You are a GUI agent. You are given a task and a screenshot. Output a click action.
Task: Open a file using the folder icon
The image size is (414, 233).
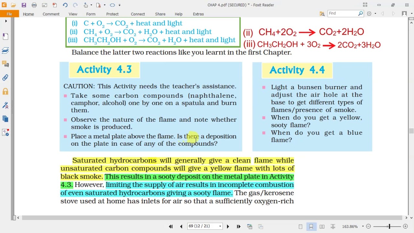coord(13,5)
